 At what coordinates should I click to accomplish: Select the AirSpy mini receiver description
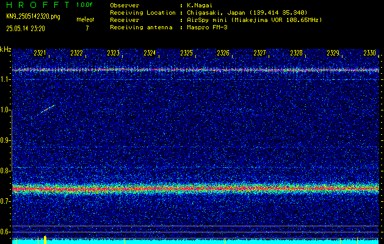(x=255, y=20)
